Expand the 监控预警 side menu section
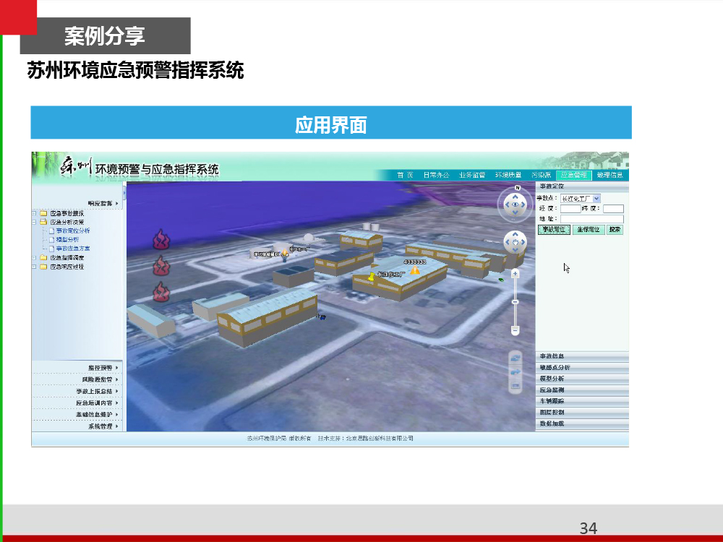The height and width of the screenshot is (542, 723). (x=100, y=367)
